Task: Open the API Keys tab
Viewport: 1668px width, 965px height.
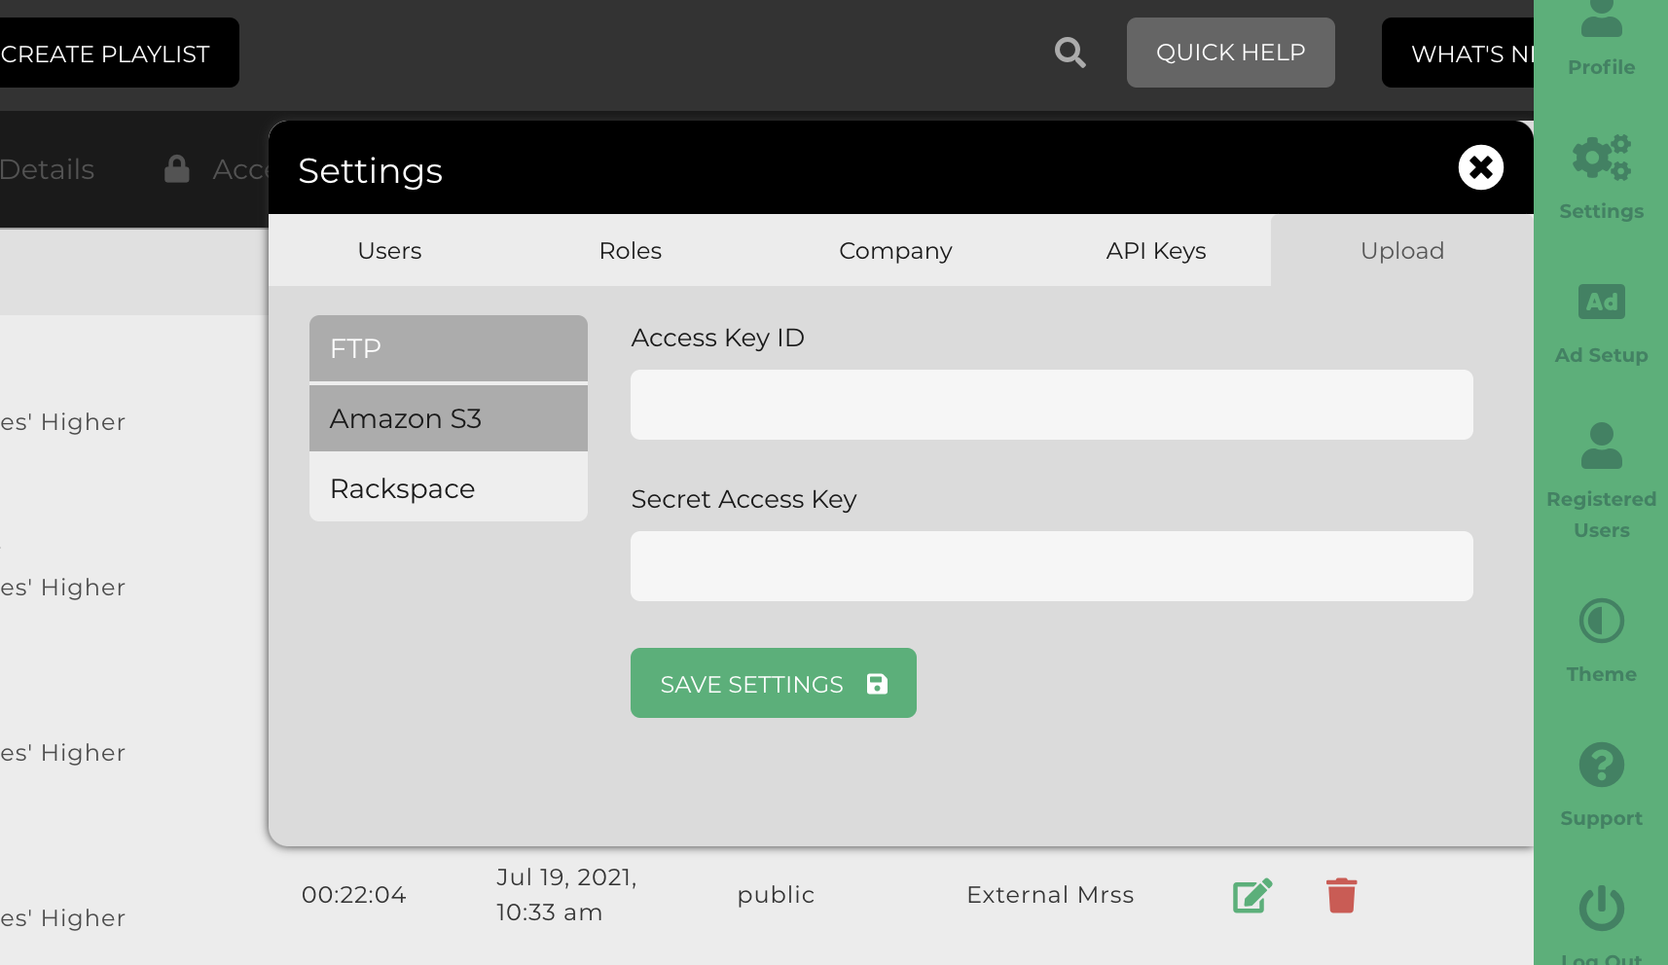Action: [1156, 251]
